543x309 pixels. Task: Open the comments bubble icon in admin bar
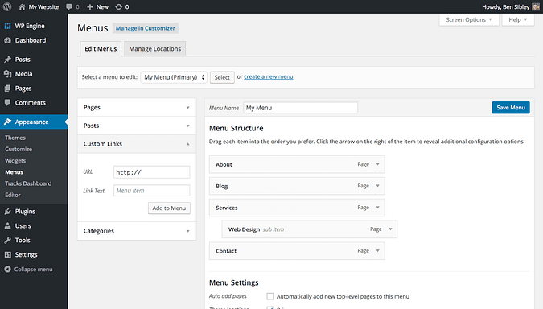pyautogui.click(x=69, y=7)
